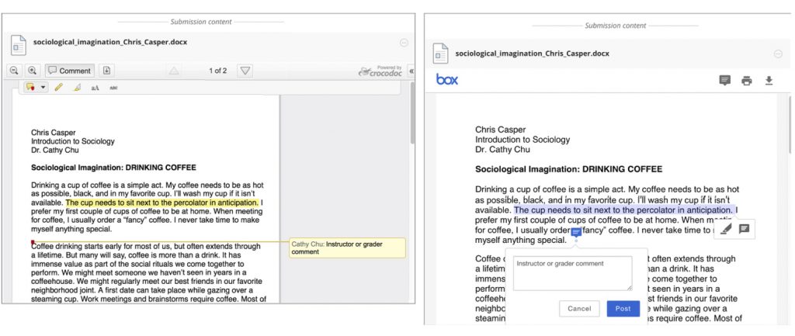Go to next page with down arrow
The height and width of the screenshot is (336, 795).
tap(245, 71)
